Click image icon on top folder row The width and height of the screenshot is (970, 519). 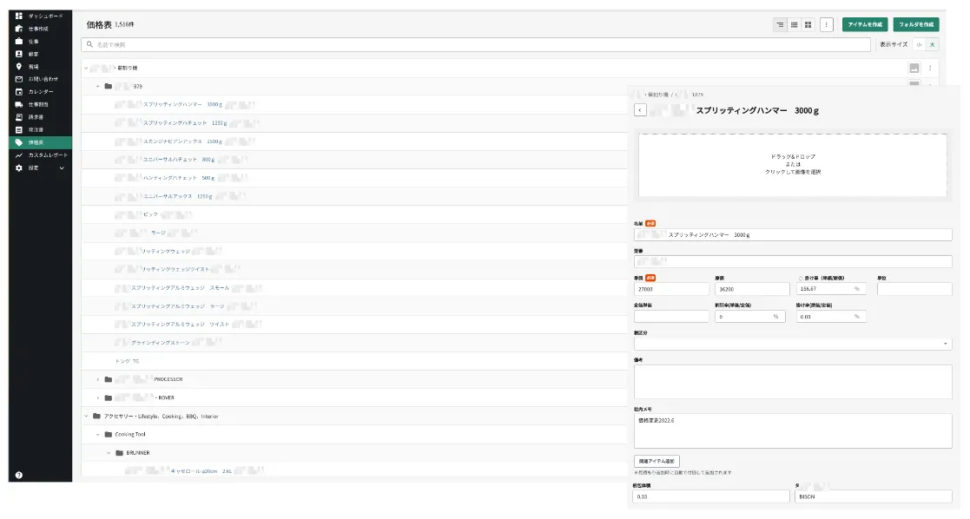click(914, 68)
